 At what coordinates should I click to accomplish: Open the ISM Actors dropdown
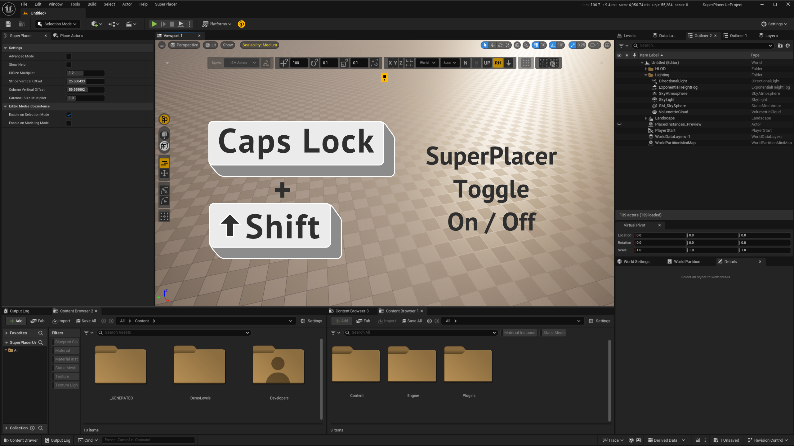tap(242, 63)
